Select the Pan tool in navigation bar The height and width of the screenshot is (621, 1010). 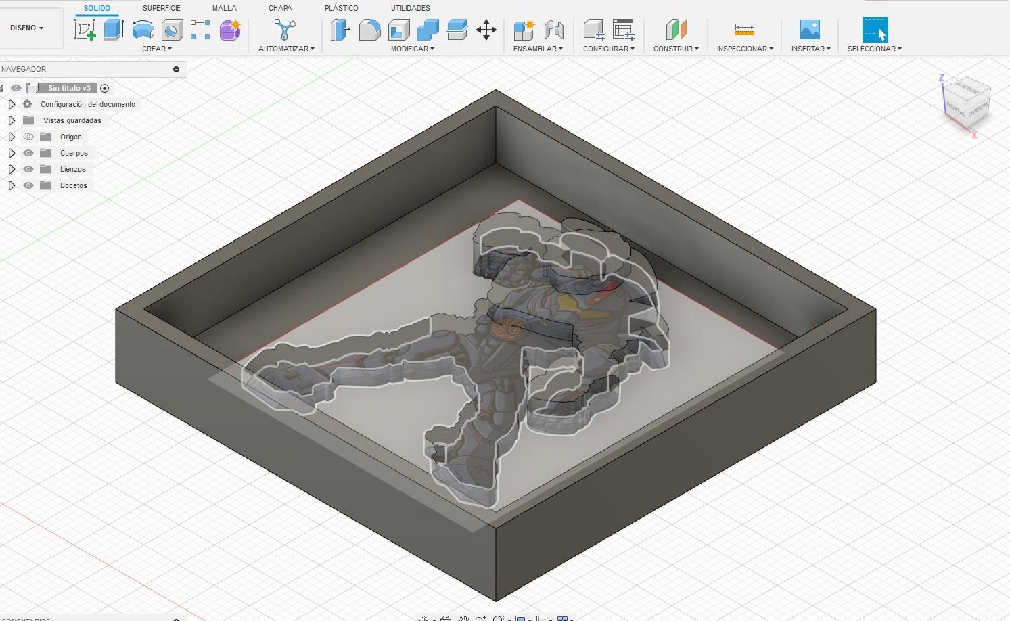coord(464,618)
